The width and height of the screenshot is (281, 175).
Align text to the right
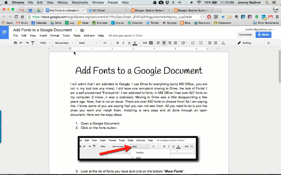170,43
